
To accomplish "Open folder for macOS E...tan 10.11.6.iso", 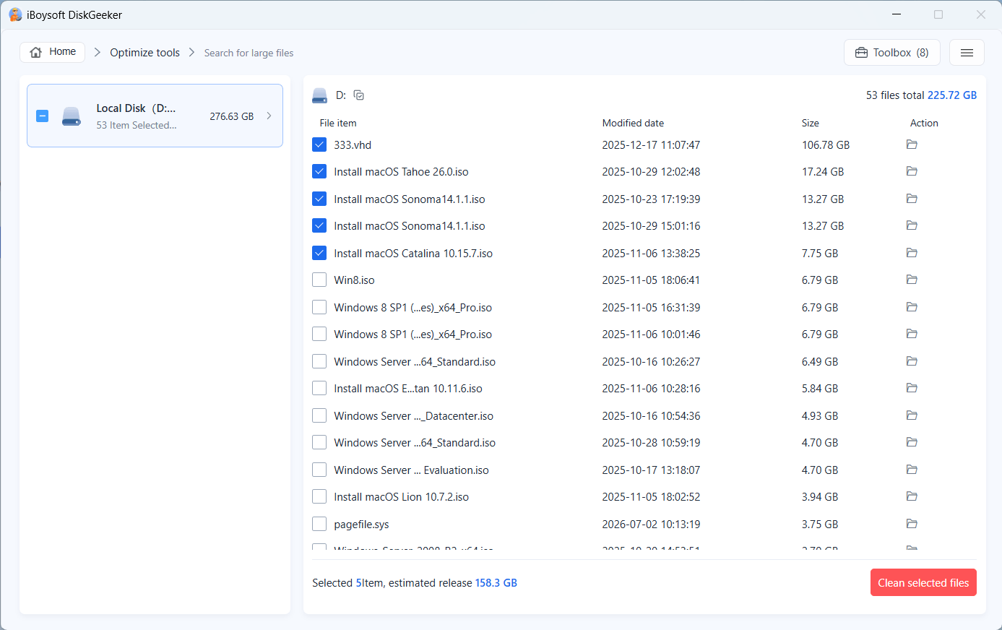I will point(912,388).
